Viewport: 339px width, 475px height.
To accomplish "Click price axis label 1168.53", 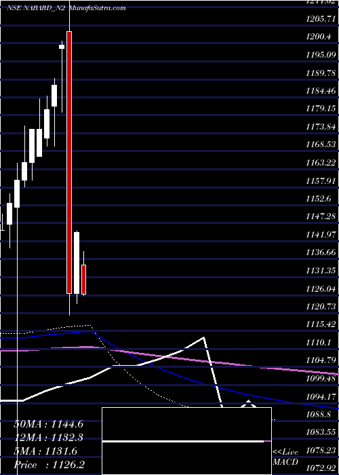I will click(321, 144).
